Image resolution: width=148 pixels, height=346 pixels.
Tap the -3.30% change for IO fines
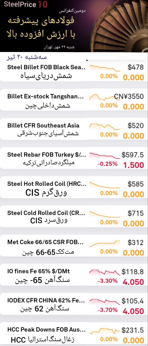[107, 281]
